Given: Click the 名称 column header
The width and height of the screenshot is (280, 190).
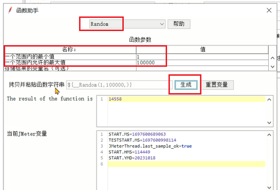Looking at the screenshot, I should tap(70, 49).
